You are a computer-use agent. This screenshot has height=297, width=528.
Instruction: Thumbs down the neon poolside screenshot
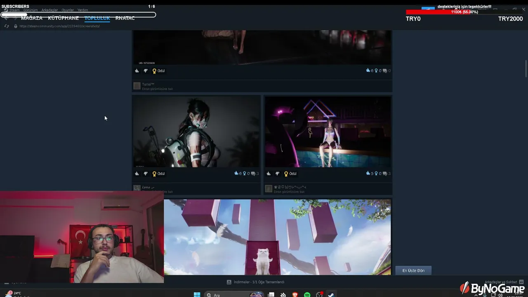[277, 174]
